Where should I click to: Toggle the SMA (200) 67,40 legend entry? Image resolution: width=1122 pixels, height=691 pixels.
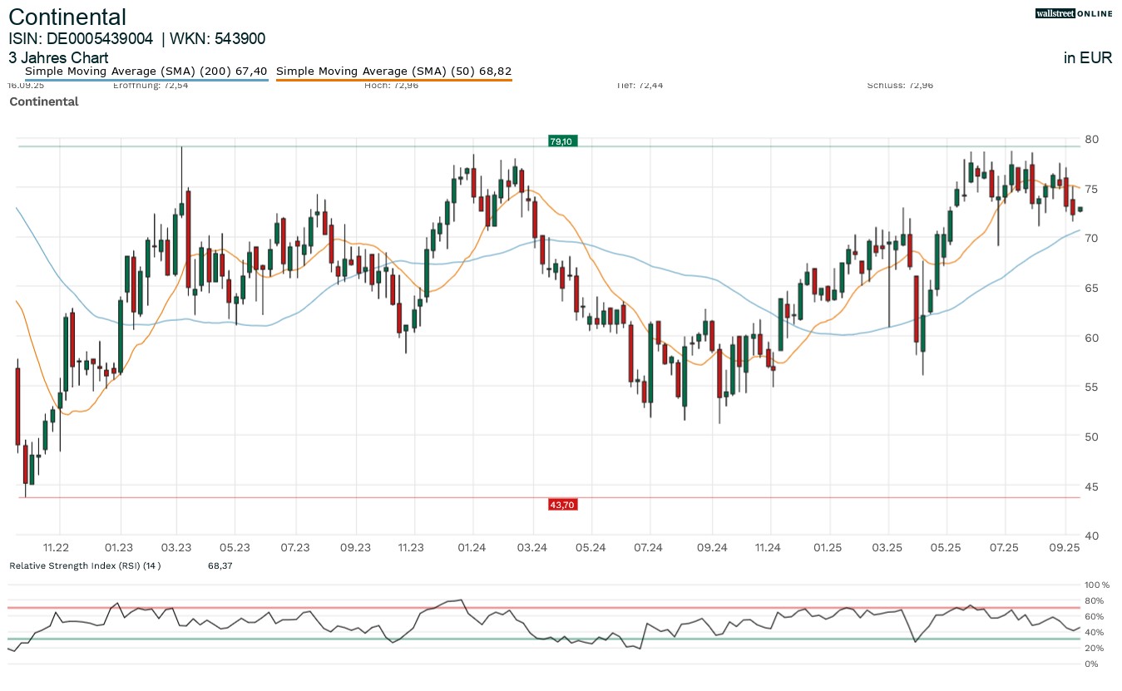[x=146, y=72]
